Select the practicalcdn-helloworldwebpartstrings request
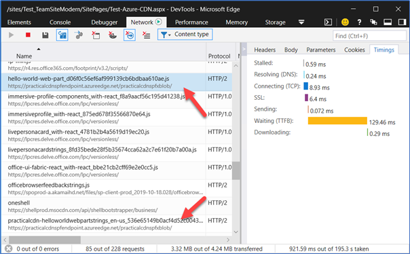The height and width of the screenshot is (254, 410). point(117,224)
